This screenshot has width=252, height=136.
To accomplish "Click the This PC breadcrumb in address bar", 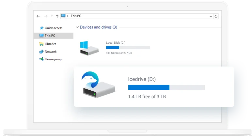I will click(76, 16).
